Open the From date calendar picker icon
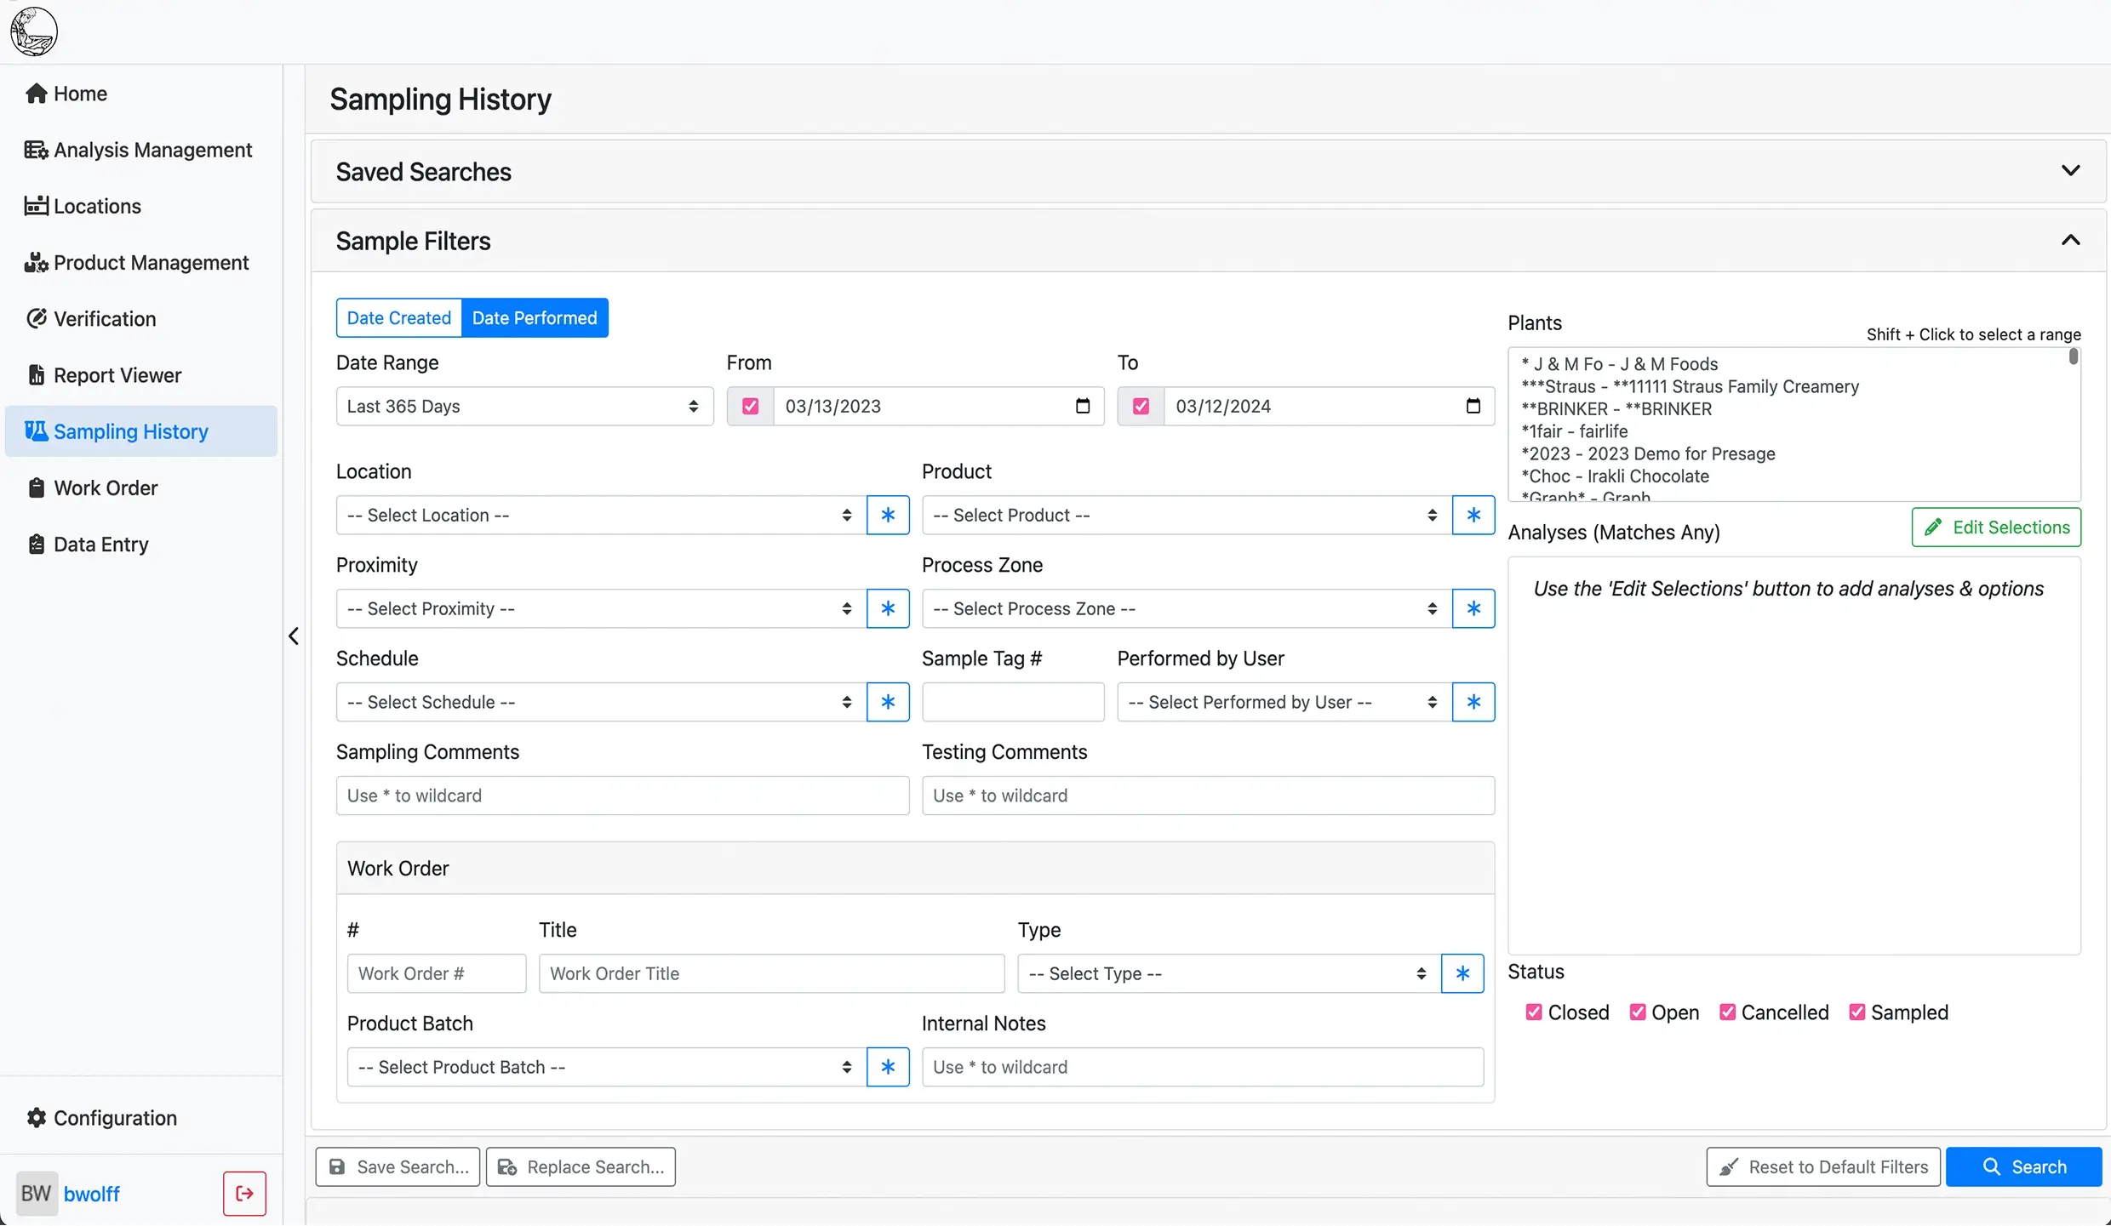The height and width of the screenshot is (1226, 2111). [1083, 406]
